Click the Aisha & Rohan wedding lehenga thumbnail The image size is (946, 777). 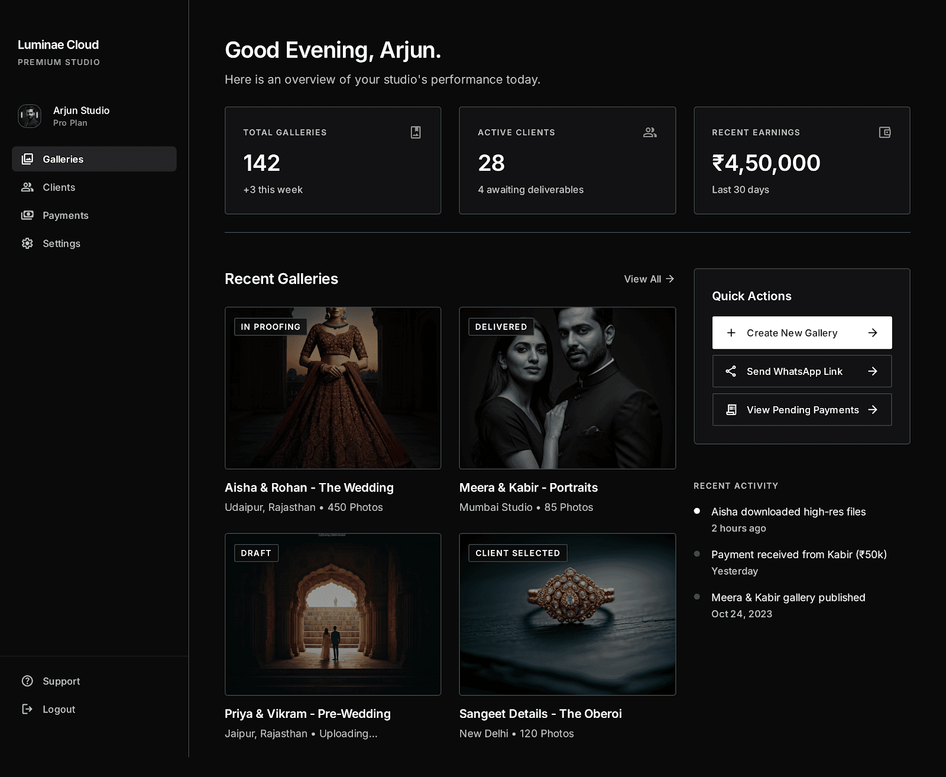click(333, 388)
